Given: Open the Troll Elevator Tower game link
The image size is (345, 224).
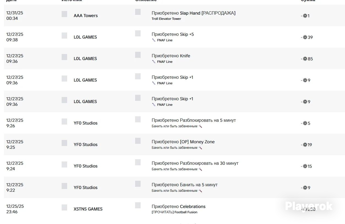Looking at the screenshot, I should coord(166,19).
